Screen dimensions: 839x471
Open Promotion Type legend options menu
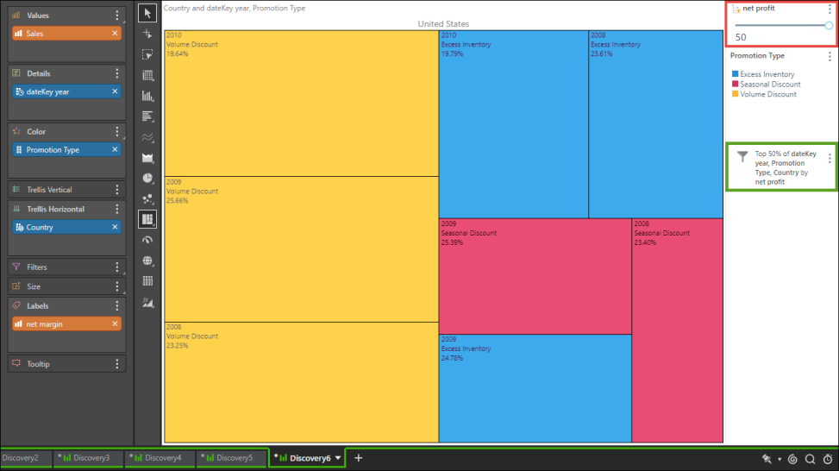[x=830, y=56]
